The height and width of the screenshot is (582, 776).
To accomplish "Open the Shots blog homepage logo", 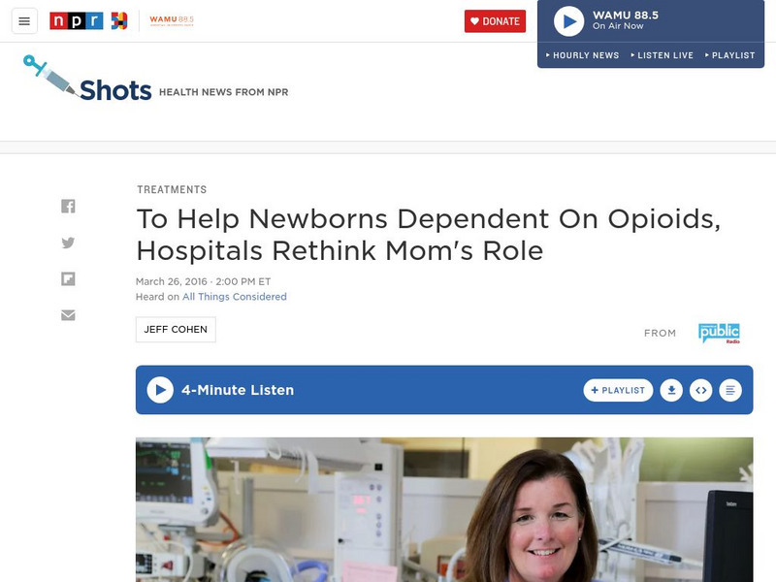I will tap(87, 80).
